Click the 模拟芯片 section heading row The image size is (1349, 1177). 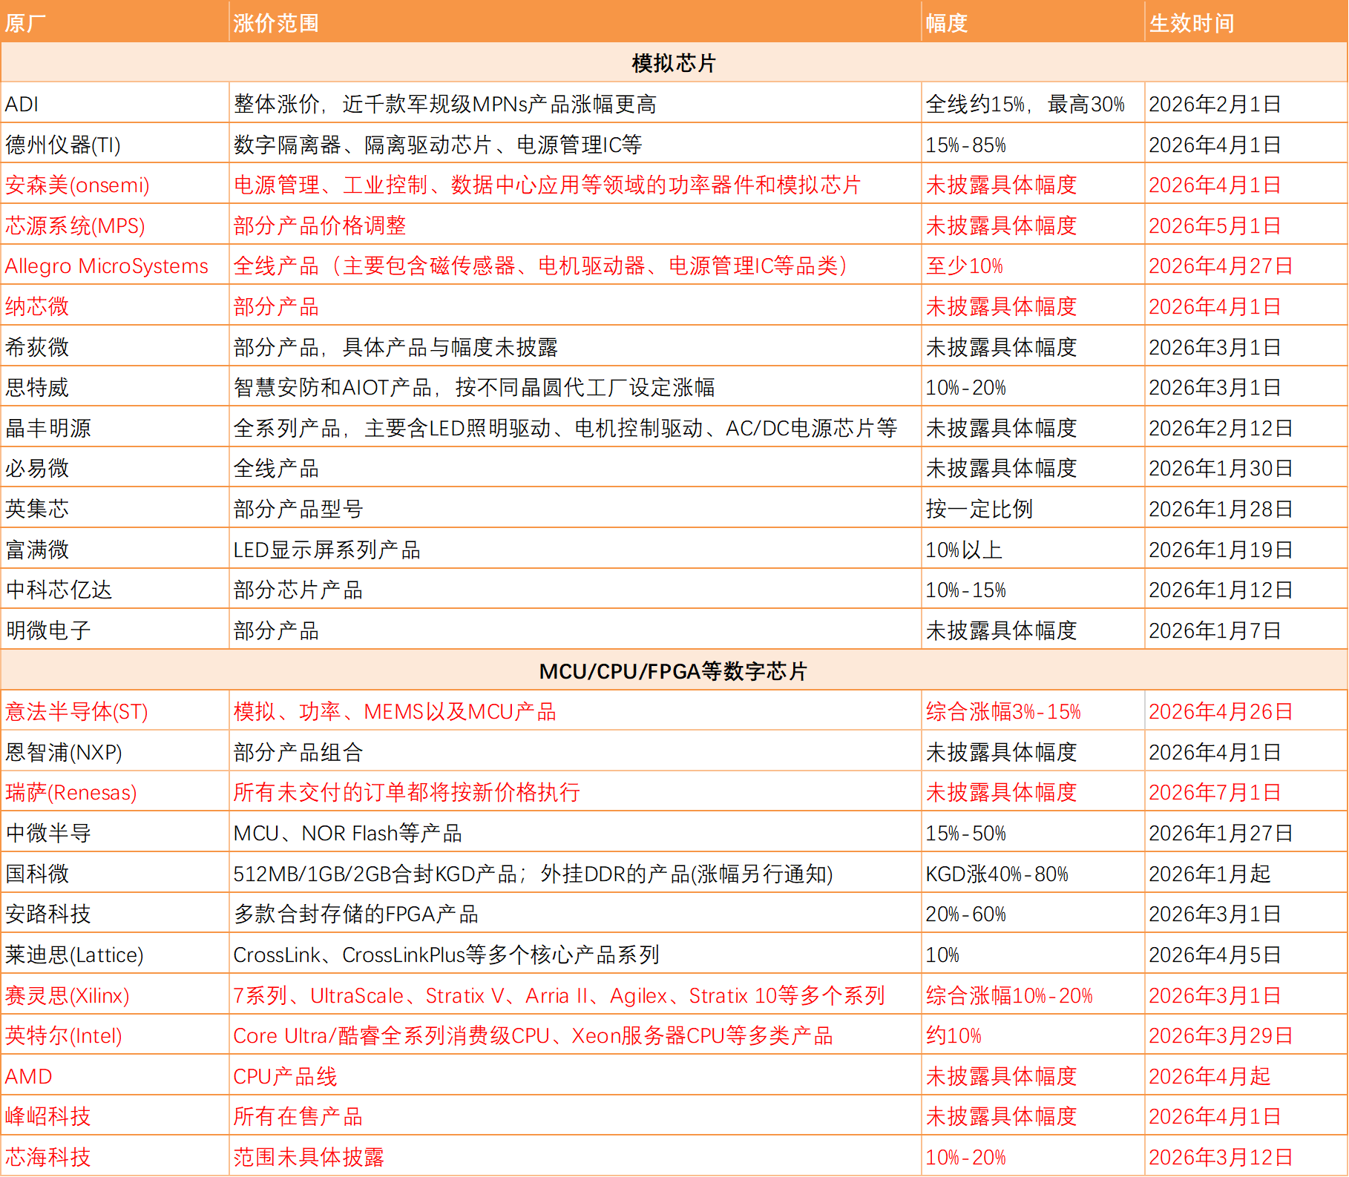tap(674, 63)
